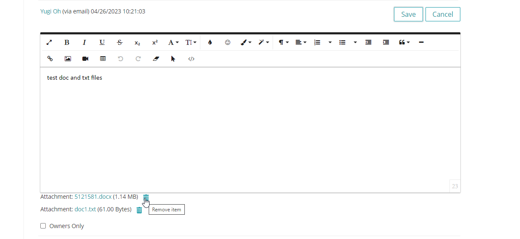This screenshot has width=520, height=239.
Task: Clear formatting with the eraser icon
Action: pos(156,59)
